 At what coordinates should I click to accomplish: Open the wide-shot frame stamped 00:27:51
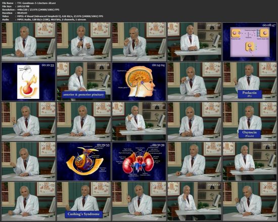(139, 121)
